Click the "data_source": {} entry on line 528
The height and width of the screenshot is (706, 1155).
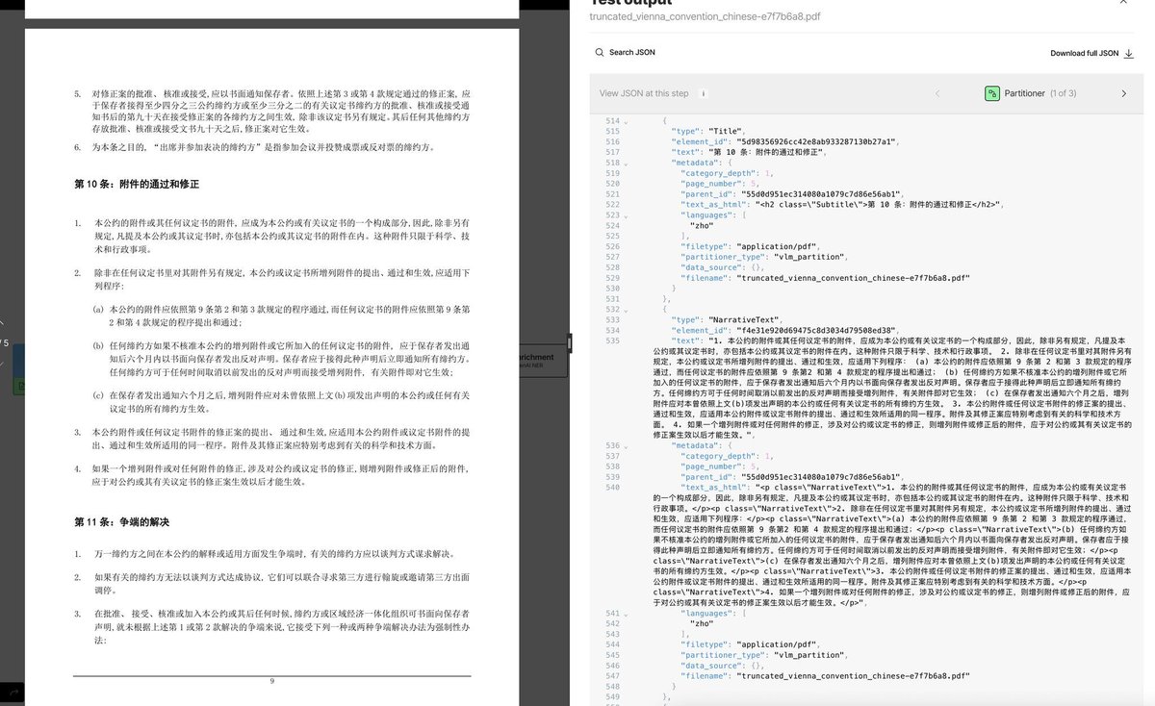[722, 267]
